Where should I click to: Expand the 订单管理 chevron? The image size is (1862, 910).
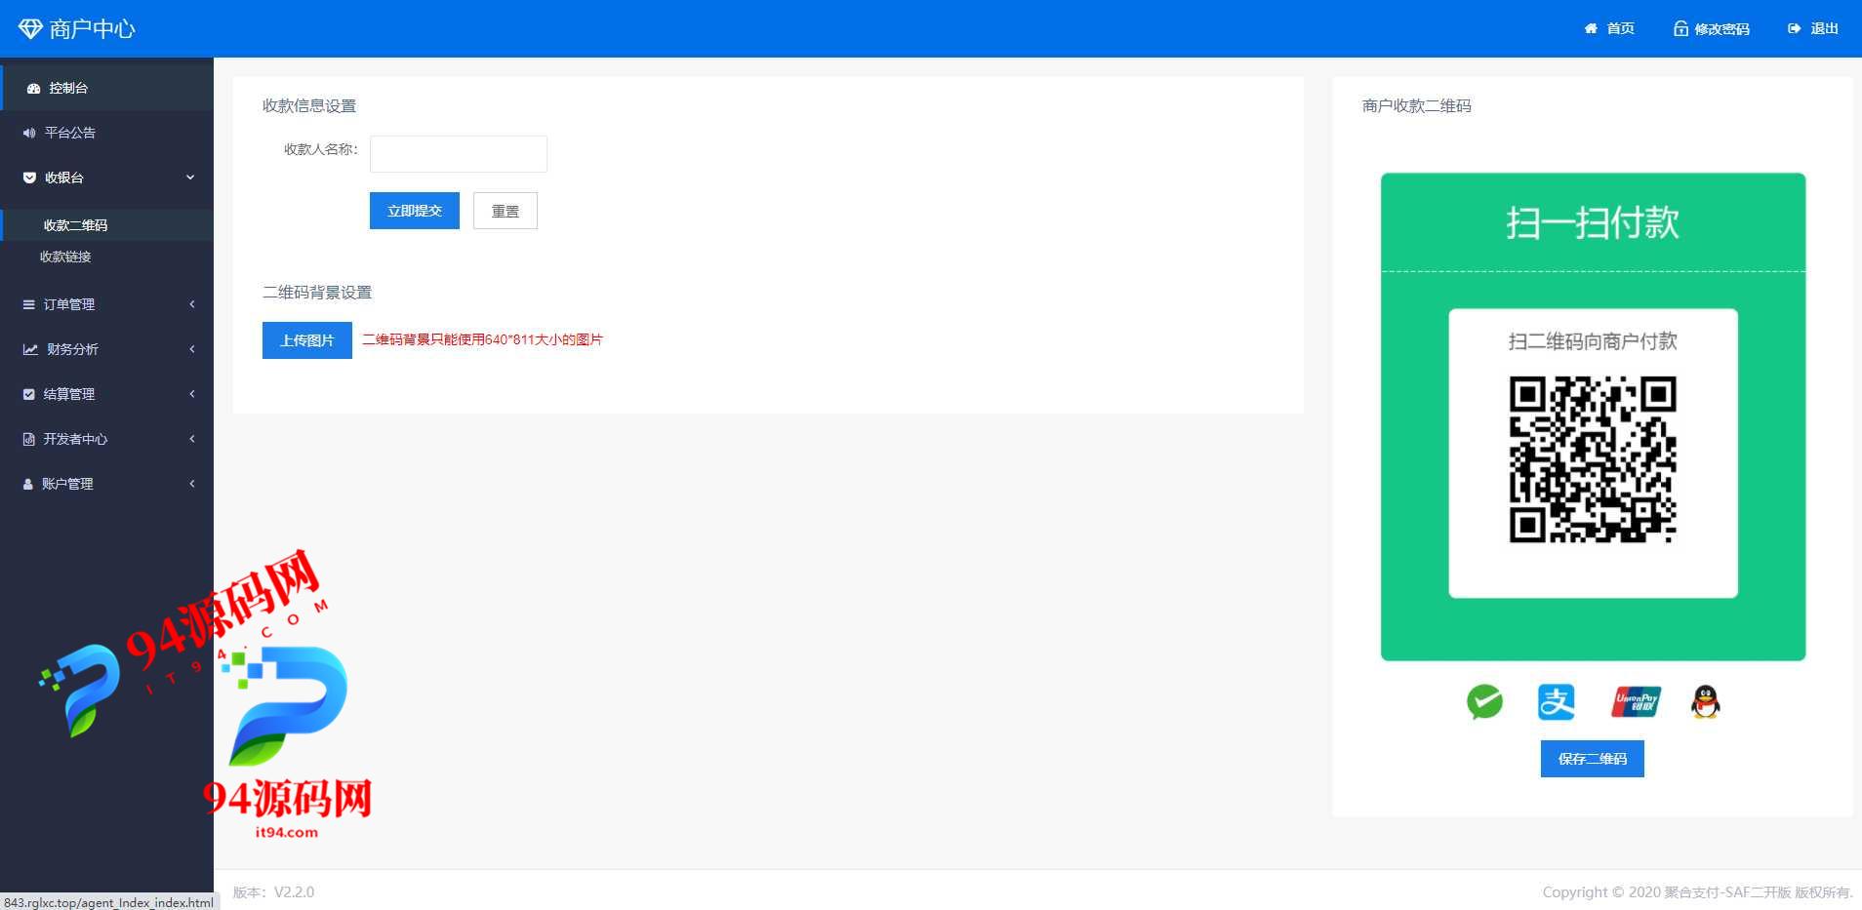[x=192, y=304]
